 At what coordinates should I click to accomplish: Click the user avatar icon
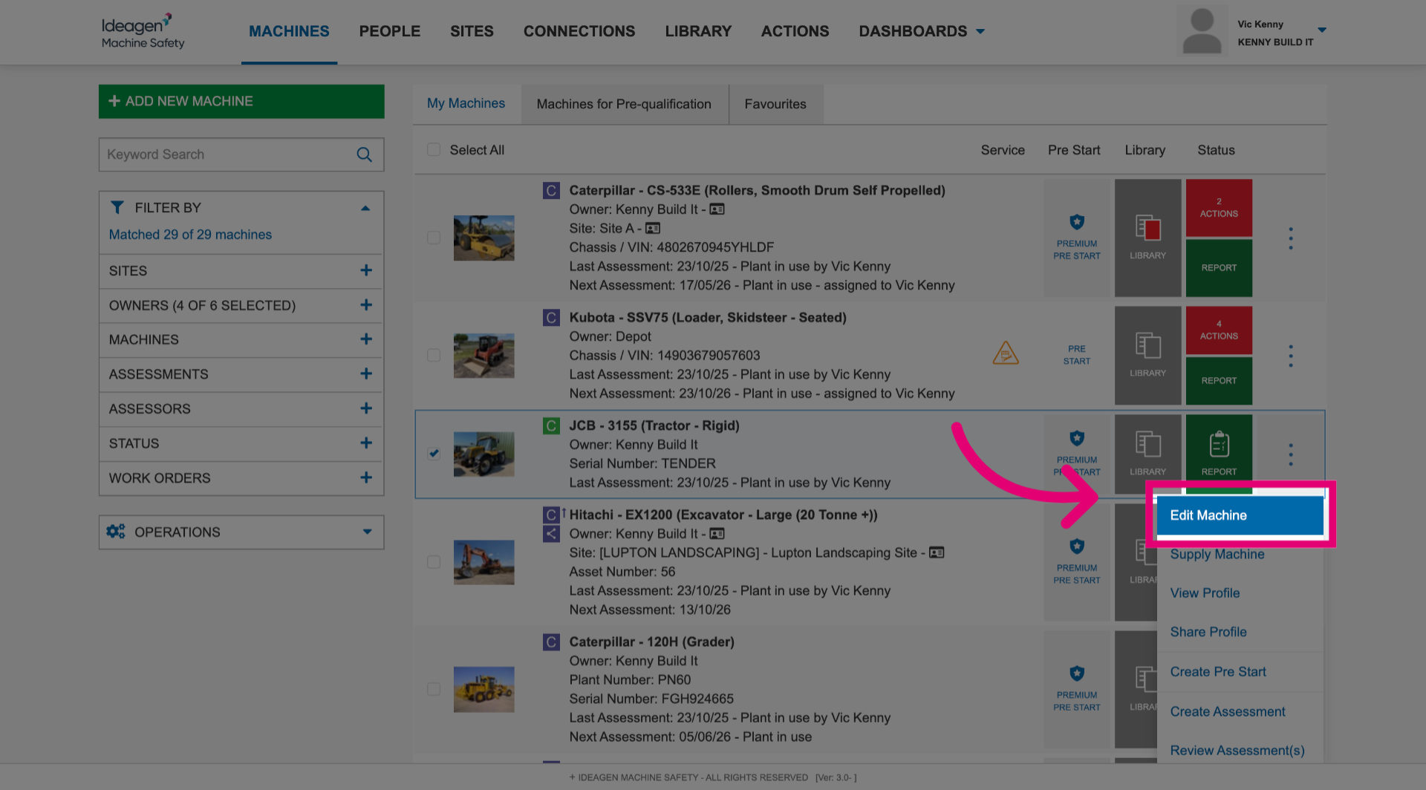tap(1202, 30)
